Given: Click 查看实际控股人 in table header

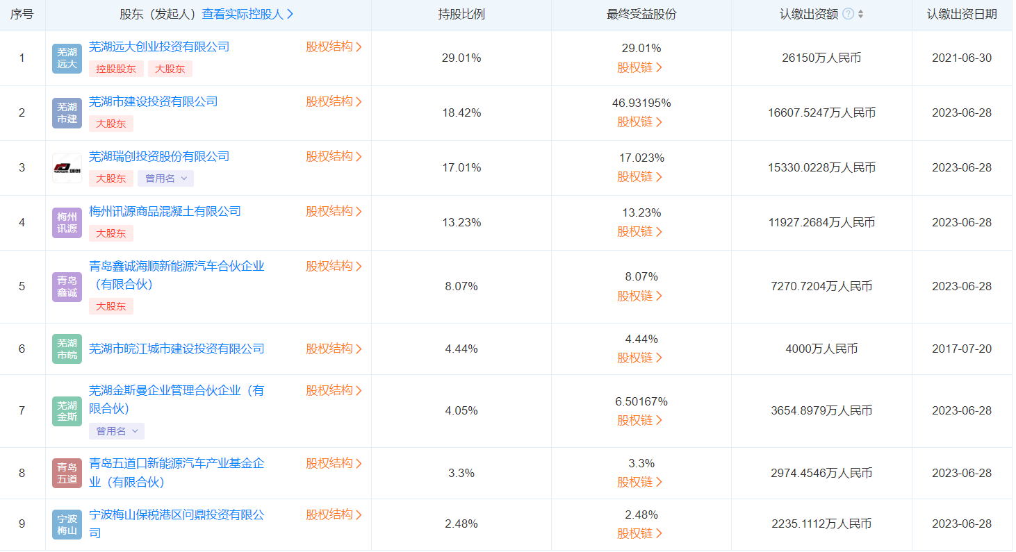Looking at the screenshot, I should (247, 14).
